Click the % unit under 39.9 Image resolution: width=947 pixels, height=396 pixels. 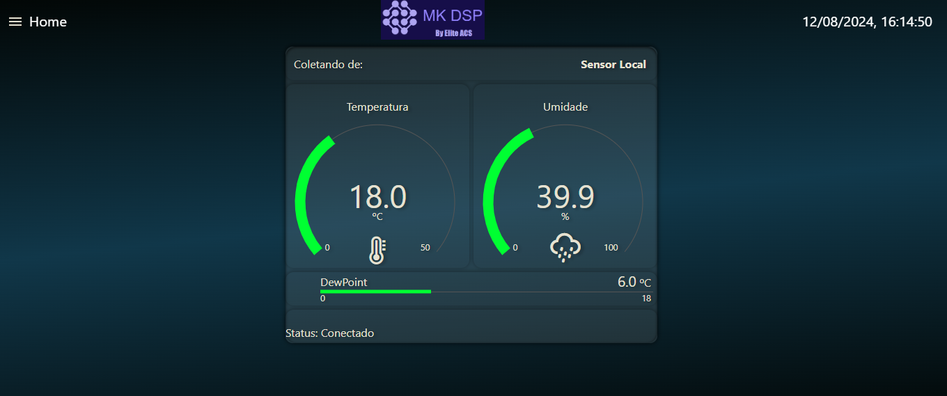click(565, 217)
